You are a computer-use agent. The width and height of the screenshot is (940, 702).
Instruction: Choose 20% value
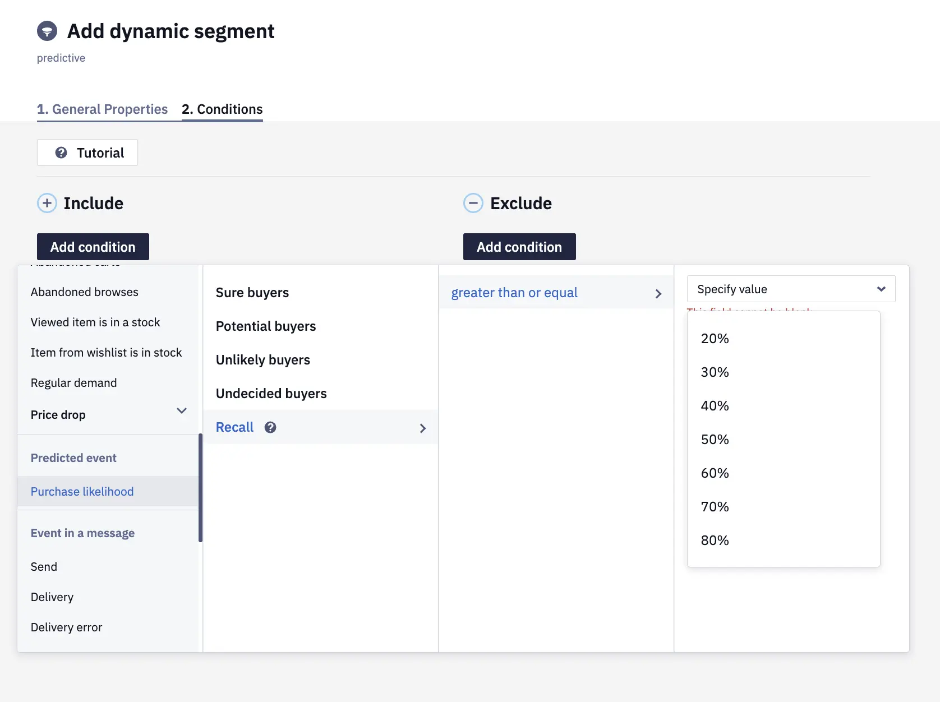[715, 339]
